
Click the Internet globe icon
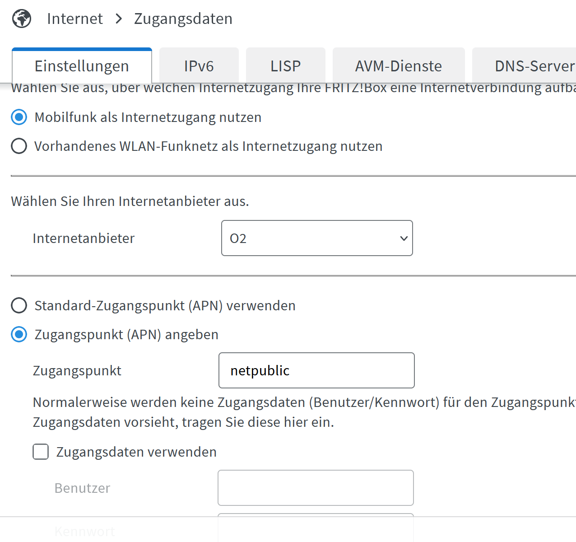coord(22,19)
